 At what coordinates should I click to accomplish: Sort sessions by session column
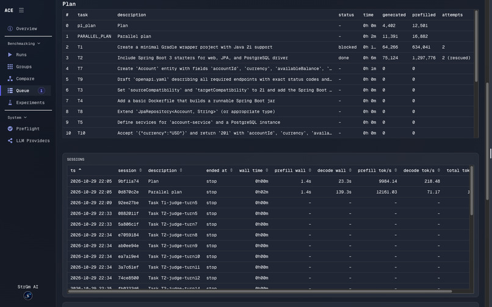click(129, 171)
